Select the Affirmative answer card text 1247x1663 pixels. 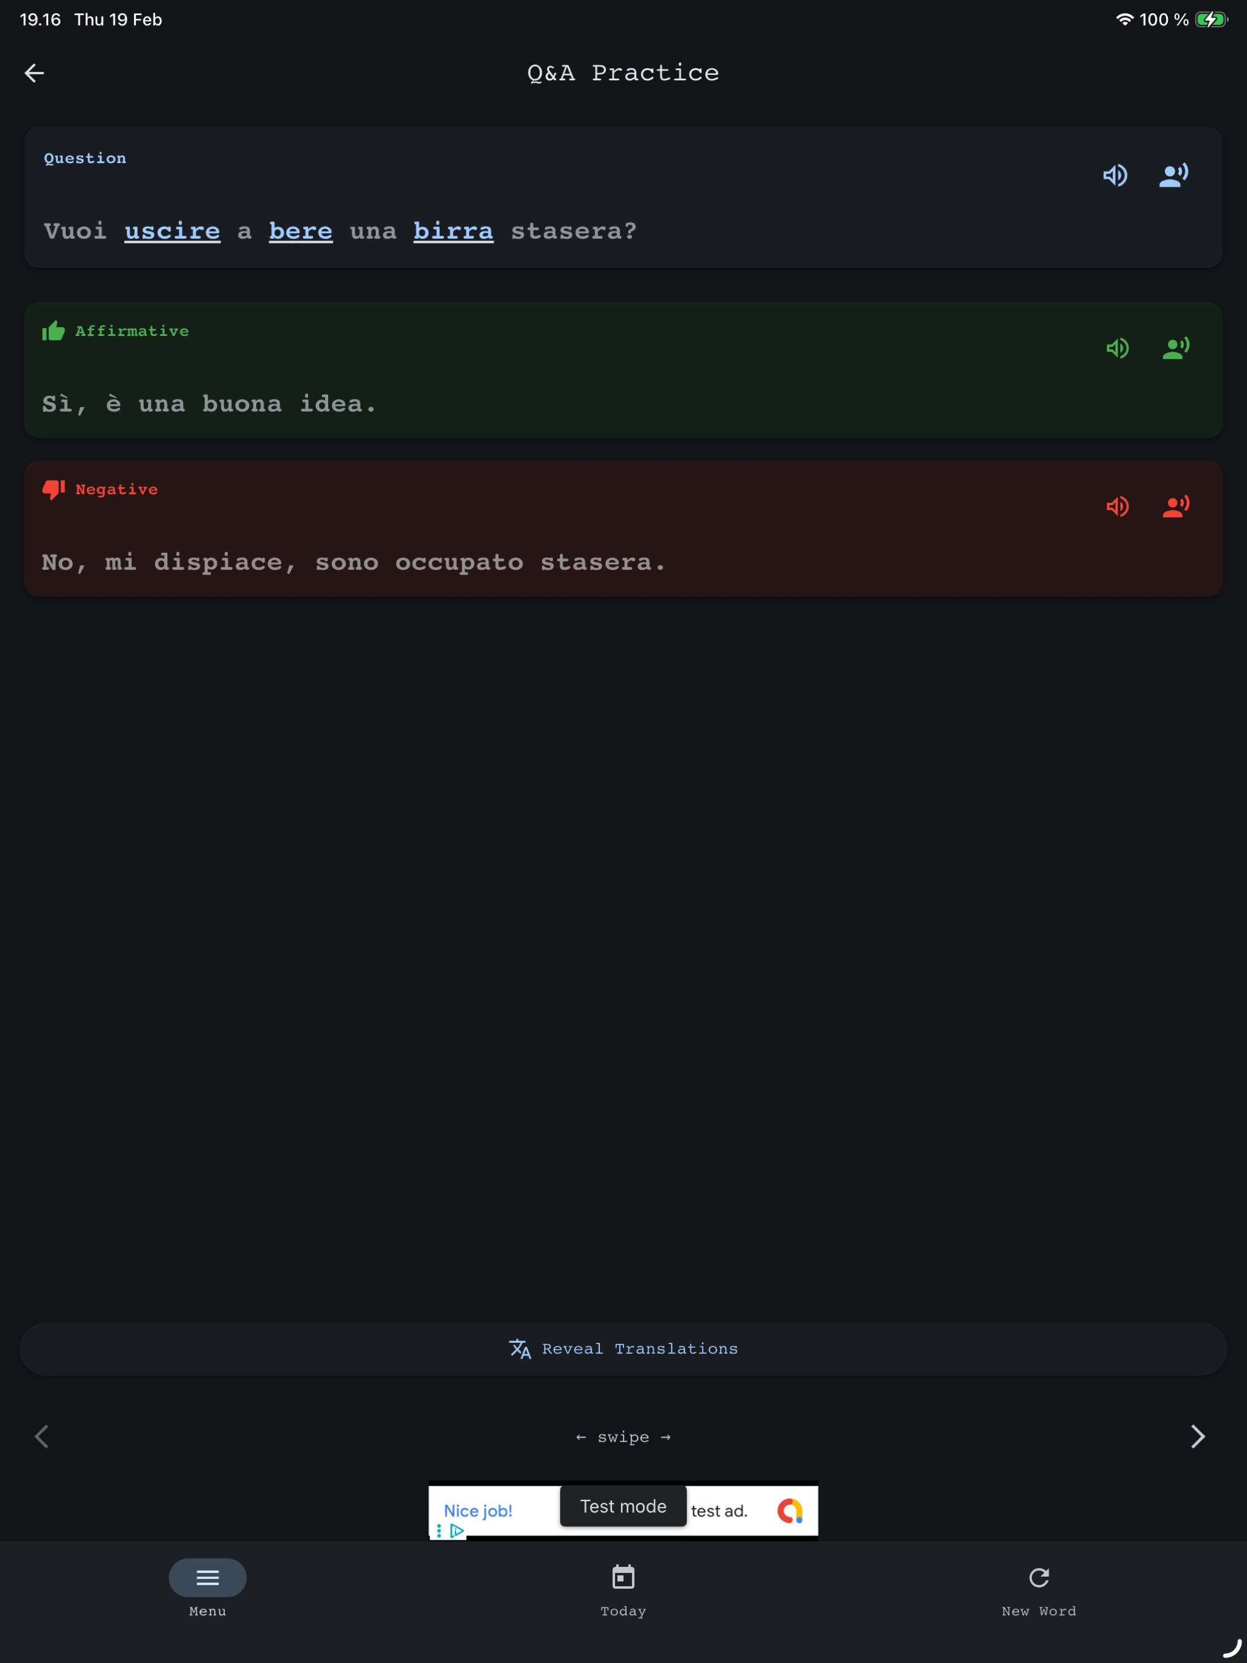pyautogui.click(x=209, y=404)
